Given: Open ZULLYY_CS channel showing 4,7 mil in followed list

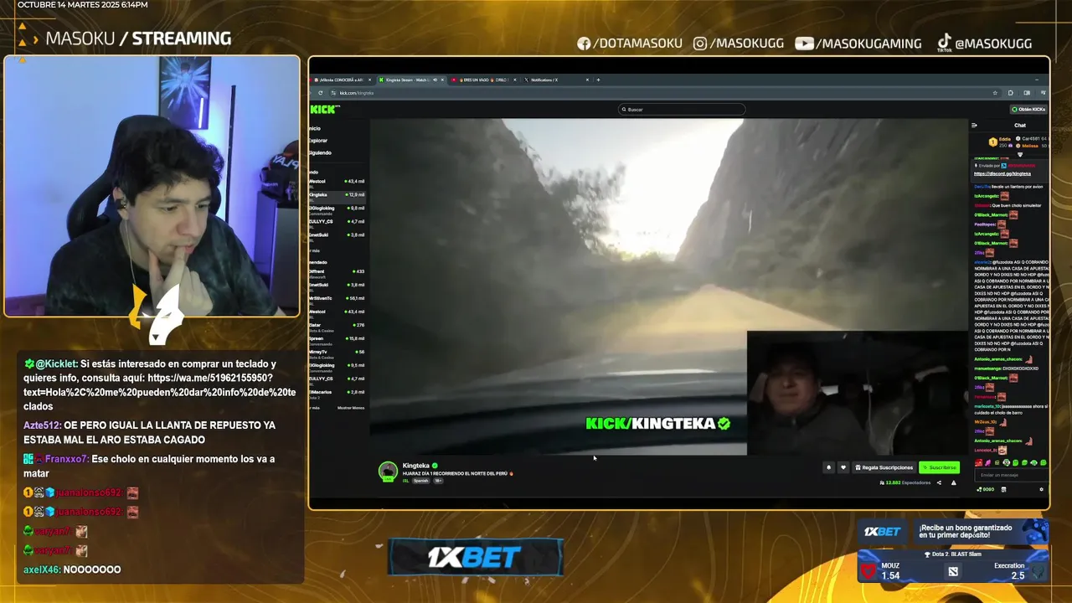Looking at the screenshot, I should pos(338,222).
